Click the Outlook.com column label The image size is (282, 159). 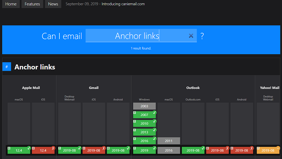[193, 99]
